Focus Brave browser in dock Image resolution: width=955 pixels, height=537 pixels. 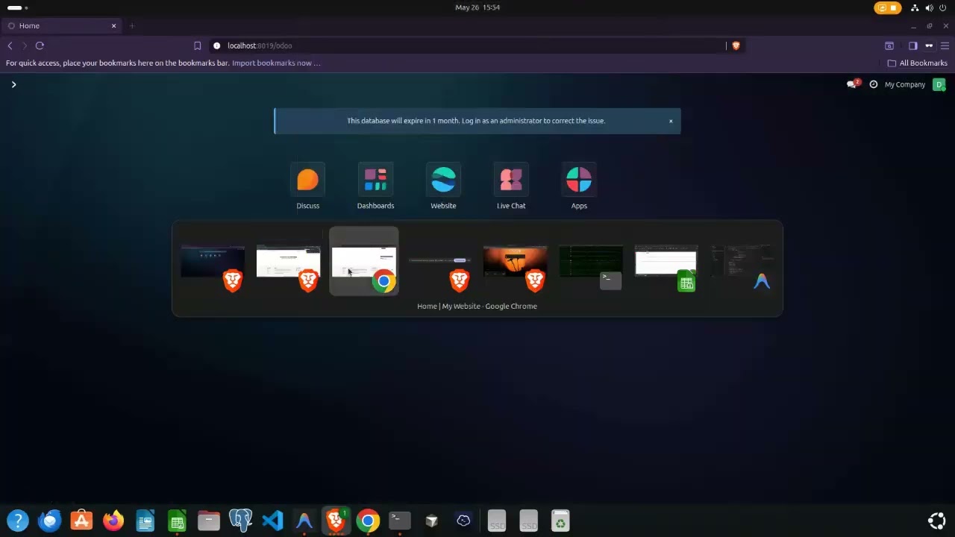(336, 521)
